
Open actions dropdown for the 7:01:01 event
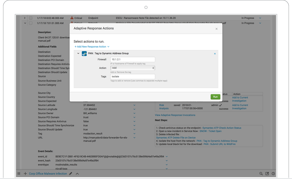pos(260,23)
